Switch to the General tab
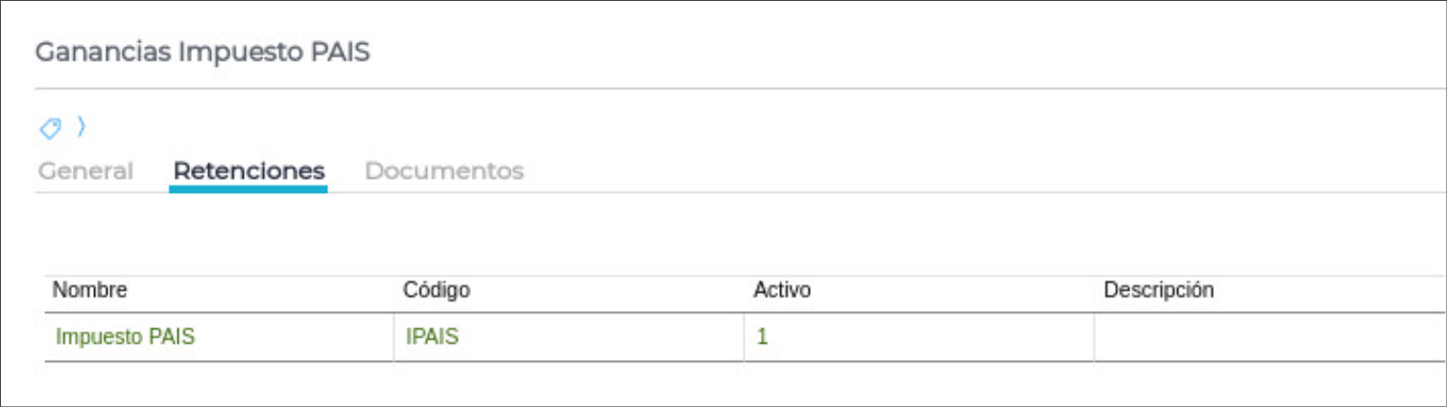This screenshot has height=407, width=1447. (85, 172)
